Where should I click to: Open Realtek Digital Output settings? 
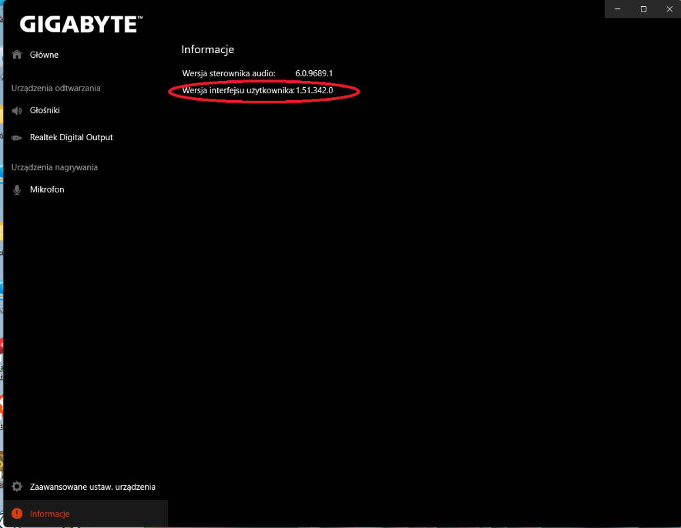tap(72, 137)
